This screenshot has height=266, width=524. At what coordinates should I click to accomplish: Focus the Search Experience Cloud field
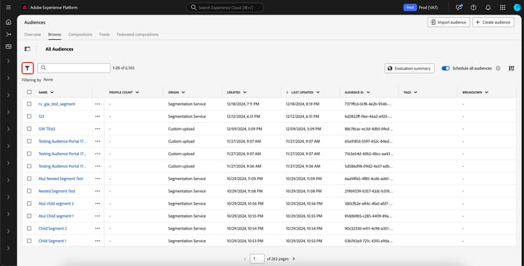click(x=224, y=8)
